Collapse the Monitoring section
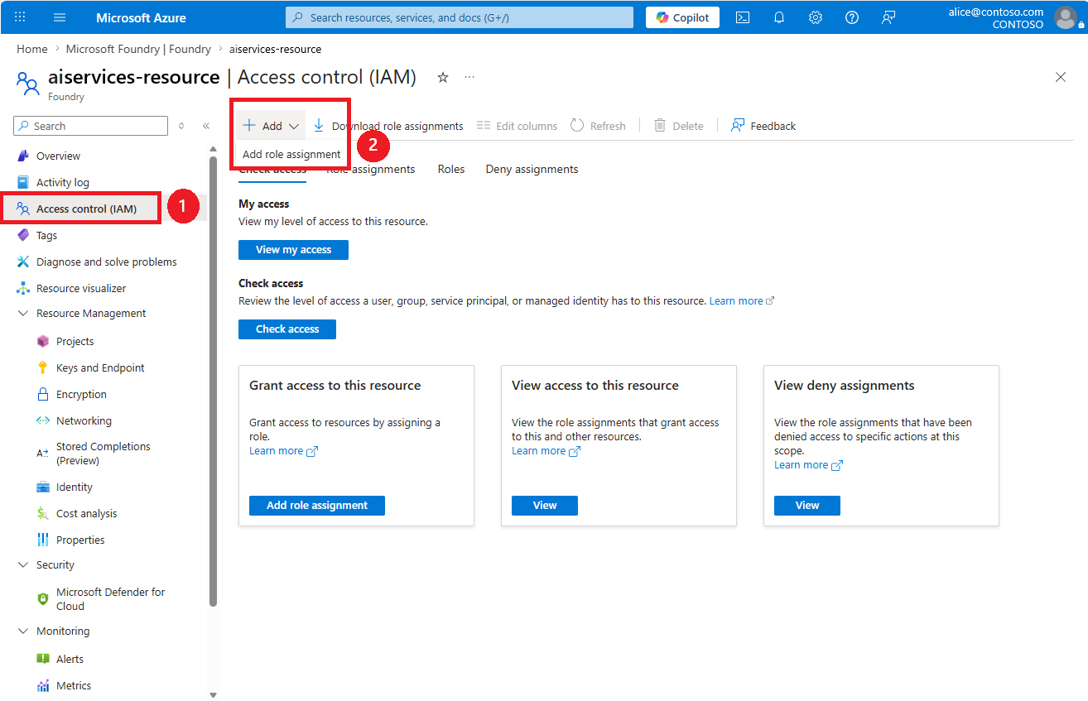This screenshot has width=1088, height=701. [23, 631]
